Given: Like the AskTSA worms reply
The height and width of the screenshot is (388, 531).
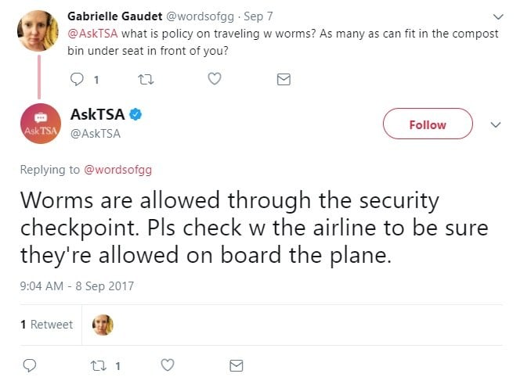Looking at the screenshot, I should [167, 365].
